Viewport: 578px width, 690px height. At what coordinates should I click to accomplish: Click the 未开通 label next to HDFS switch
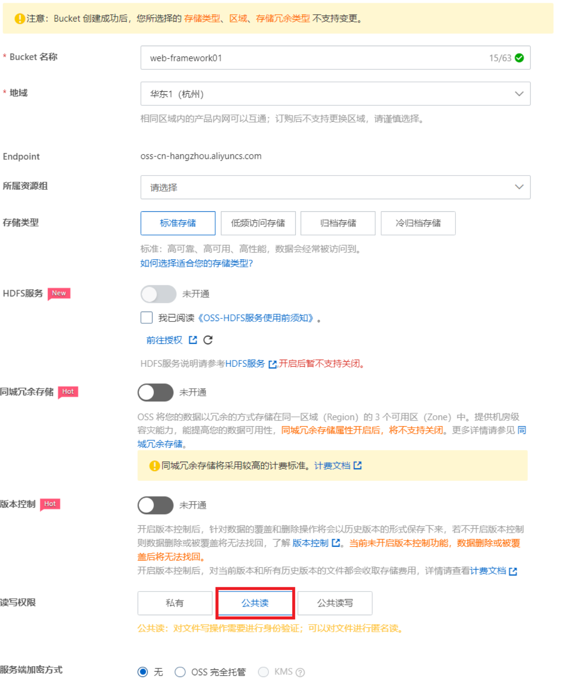pyautogui.click(x=196, y=294)
